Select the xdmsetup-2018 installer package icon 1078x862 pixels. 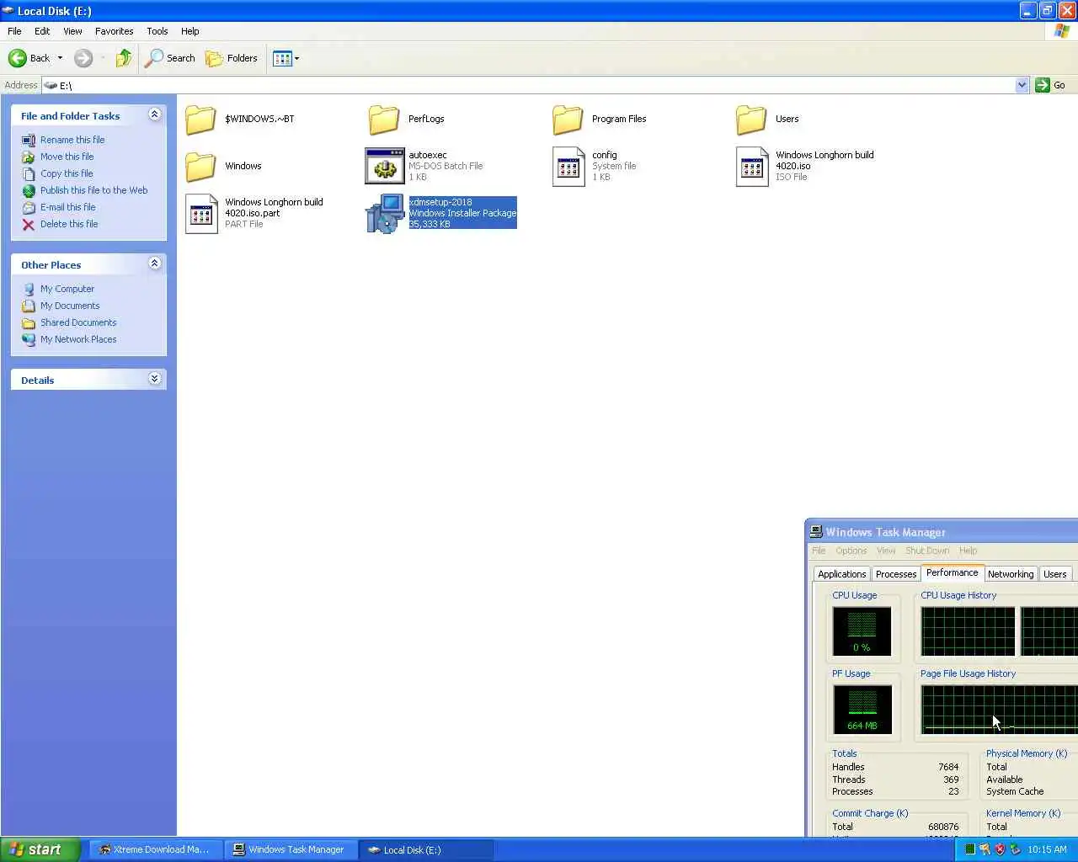point(385,214)
